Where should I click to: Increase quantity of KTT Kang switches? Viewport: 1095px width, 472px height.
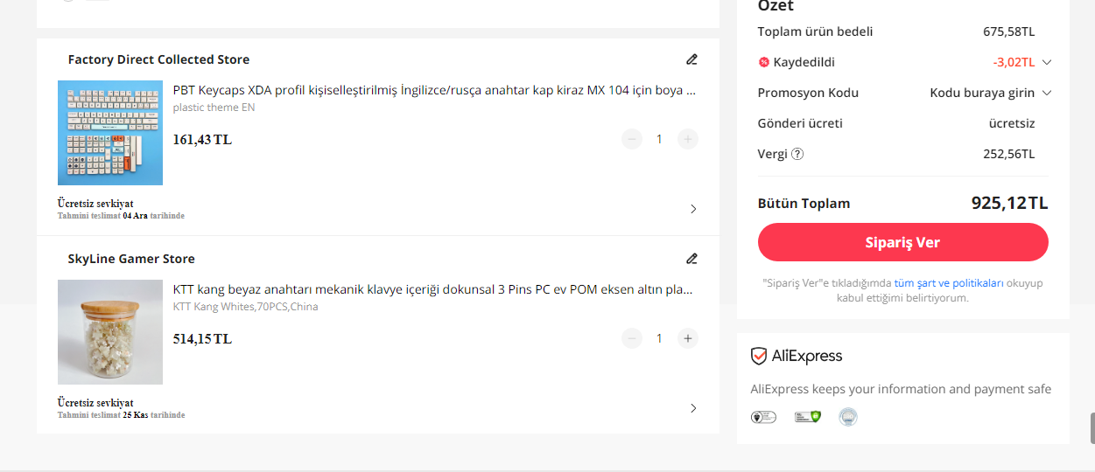(688, 338)
